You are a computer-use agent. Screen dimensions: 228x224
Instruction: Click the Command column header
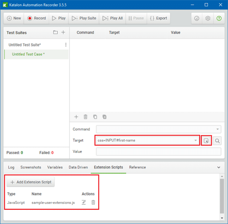[x=86, y=33]
